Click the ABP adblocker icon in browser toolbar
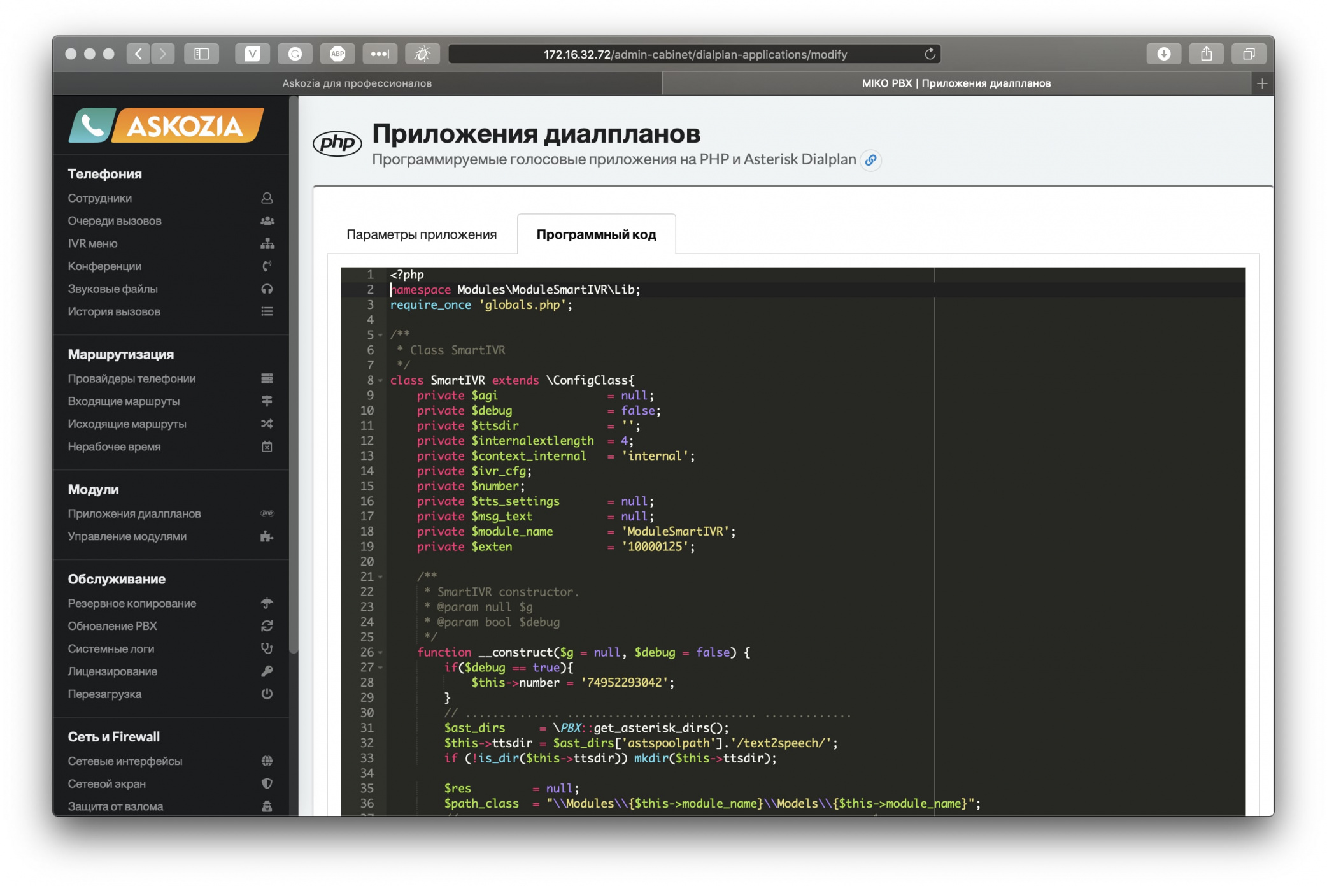1327x886 pixels. point(338,54)
